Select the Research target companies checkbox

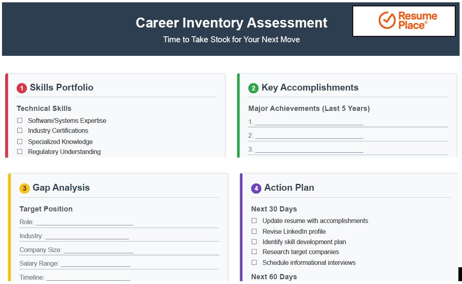(254, 252)
